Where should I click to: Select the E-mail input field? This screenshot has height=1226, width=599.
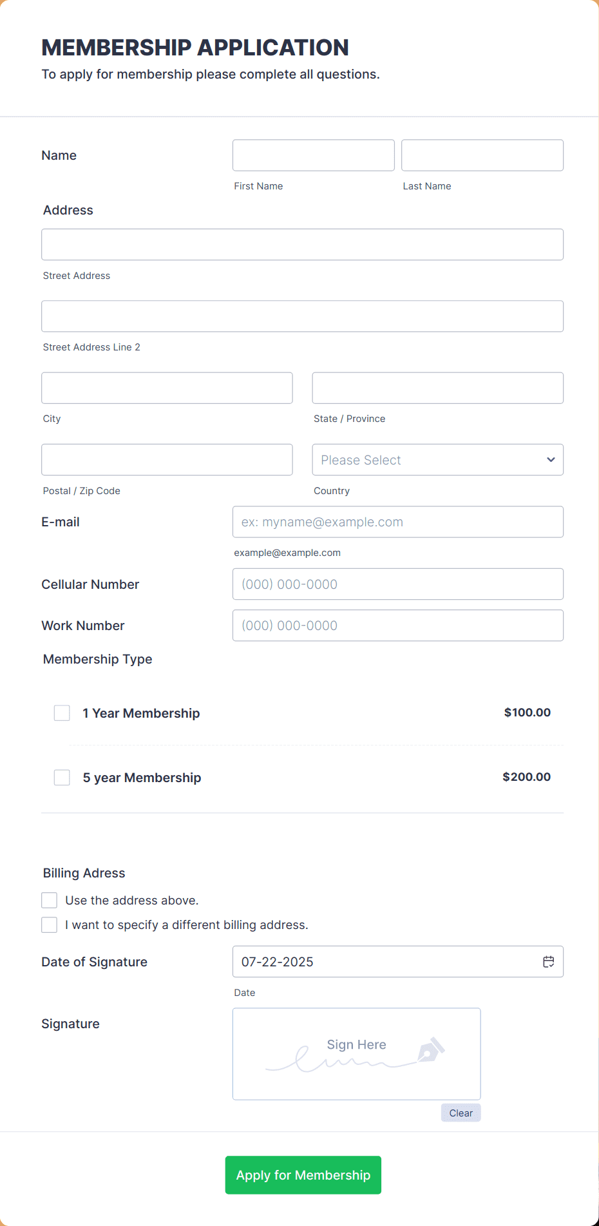click(x=397, y=521)
